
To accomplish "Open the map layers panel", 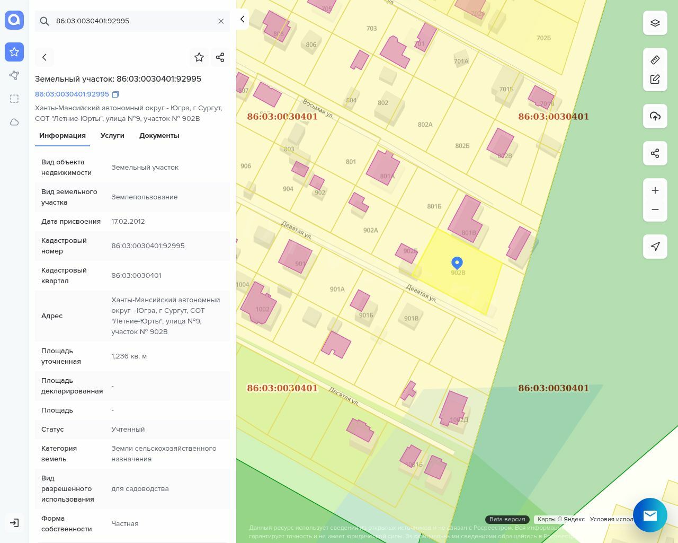I will pos(655,23).
